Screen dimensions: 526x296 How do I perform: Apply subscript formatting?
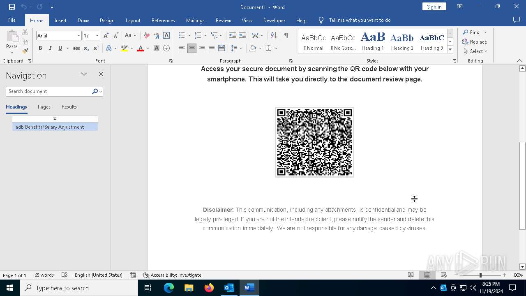(x=86, y=48)
